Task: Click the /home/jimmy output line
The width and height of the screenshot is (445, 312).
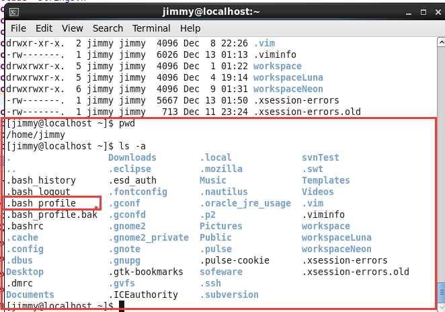Action: (36, 135)
